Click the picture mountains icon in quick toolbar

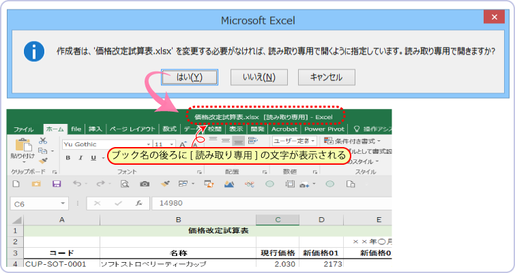pos(229,184)
